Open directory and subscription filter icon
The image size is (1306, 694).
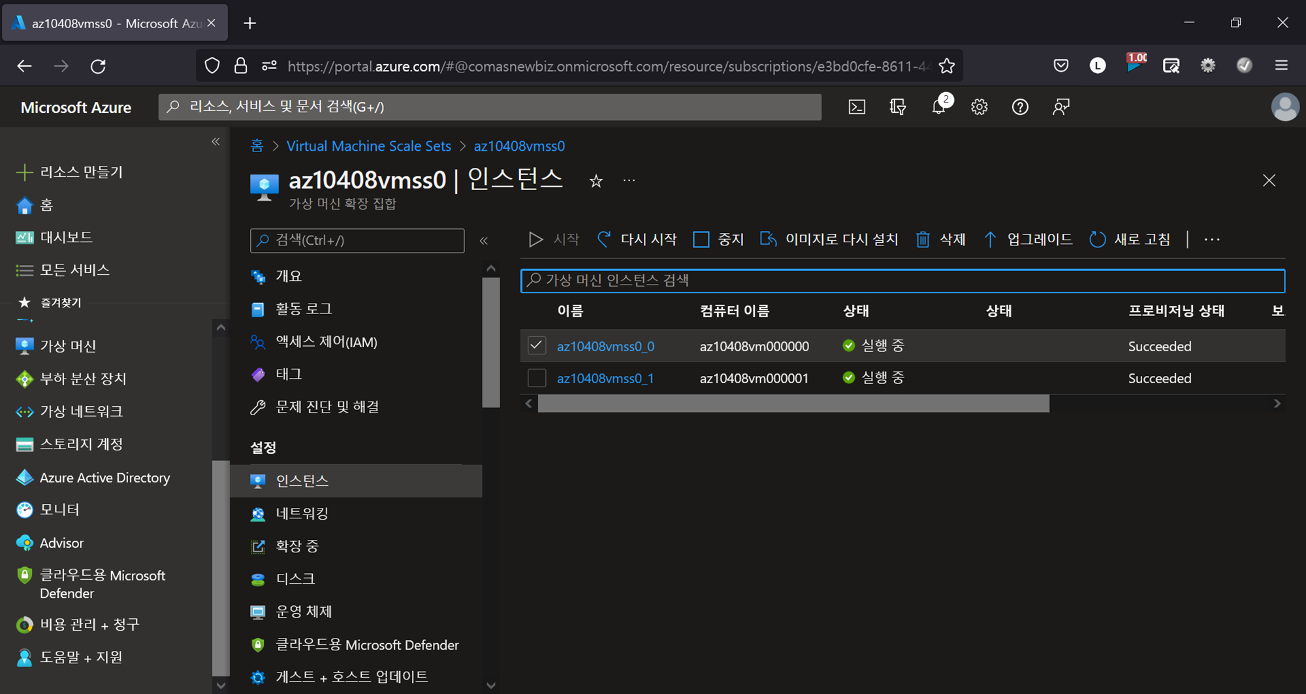pos(898,107)
